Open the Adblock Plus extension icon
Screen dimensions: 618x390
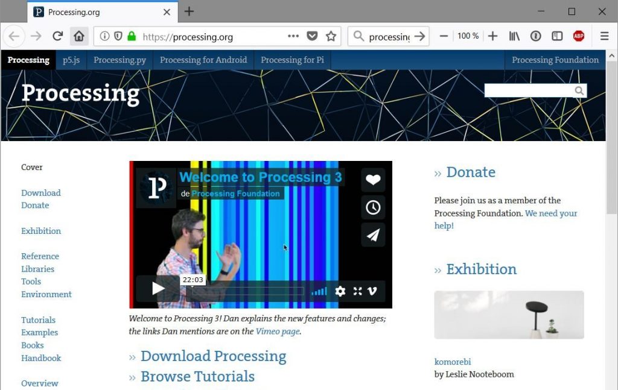point(578,36)
